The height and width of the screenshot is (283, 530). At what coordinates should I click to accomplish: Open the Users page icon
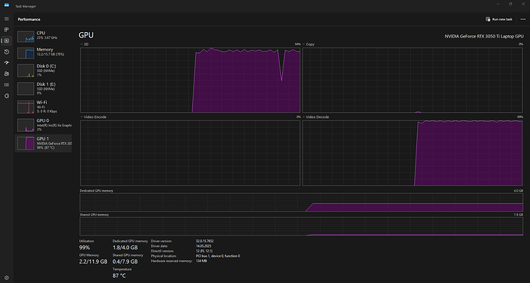6,74
